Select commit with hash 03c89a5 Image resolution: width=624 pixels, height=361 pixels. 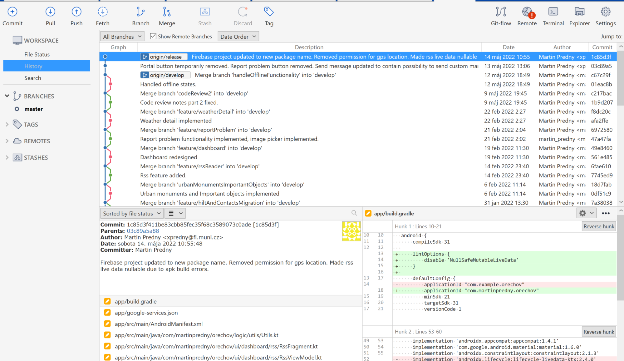358,66
